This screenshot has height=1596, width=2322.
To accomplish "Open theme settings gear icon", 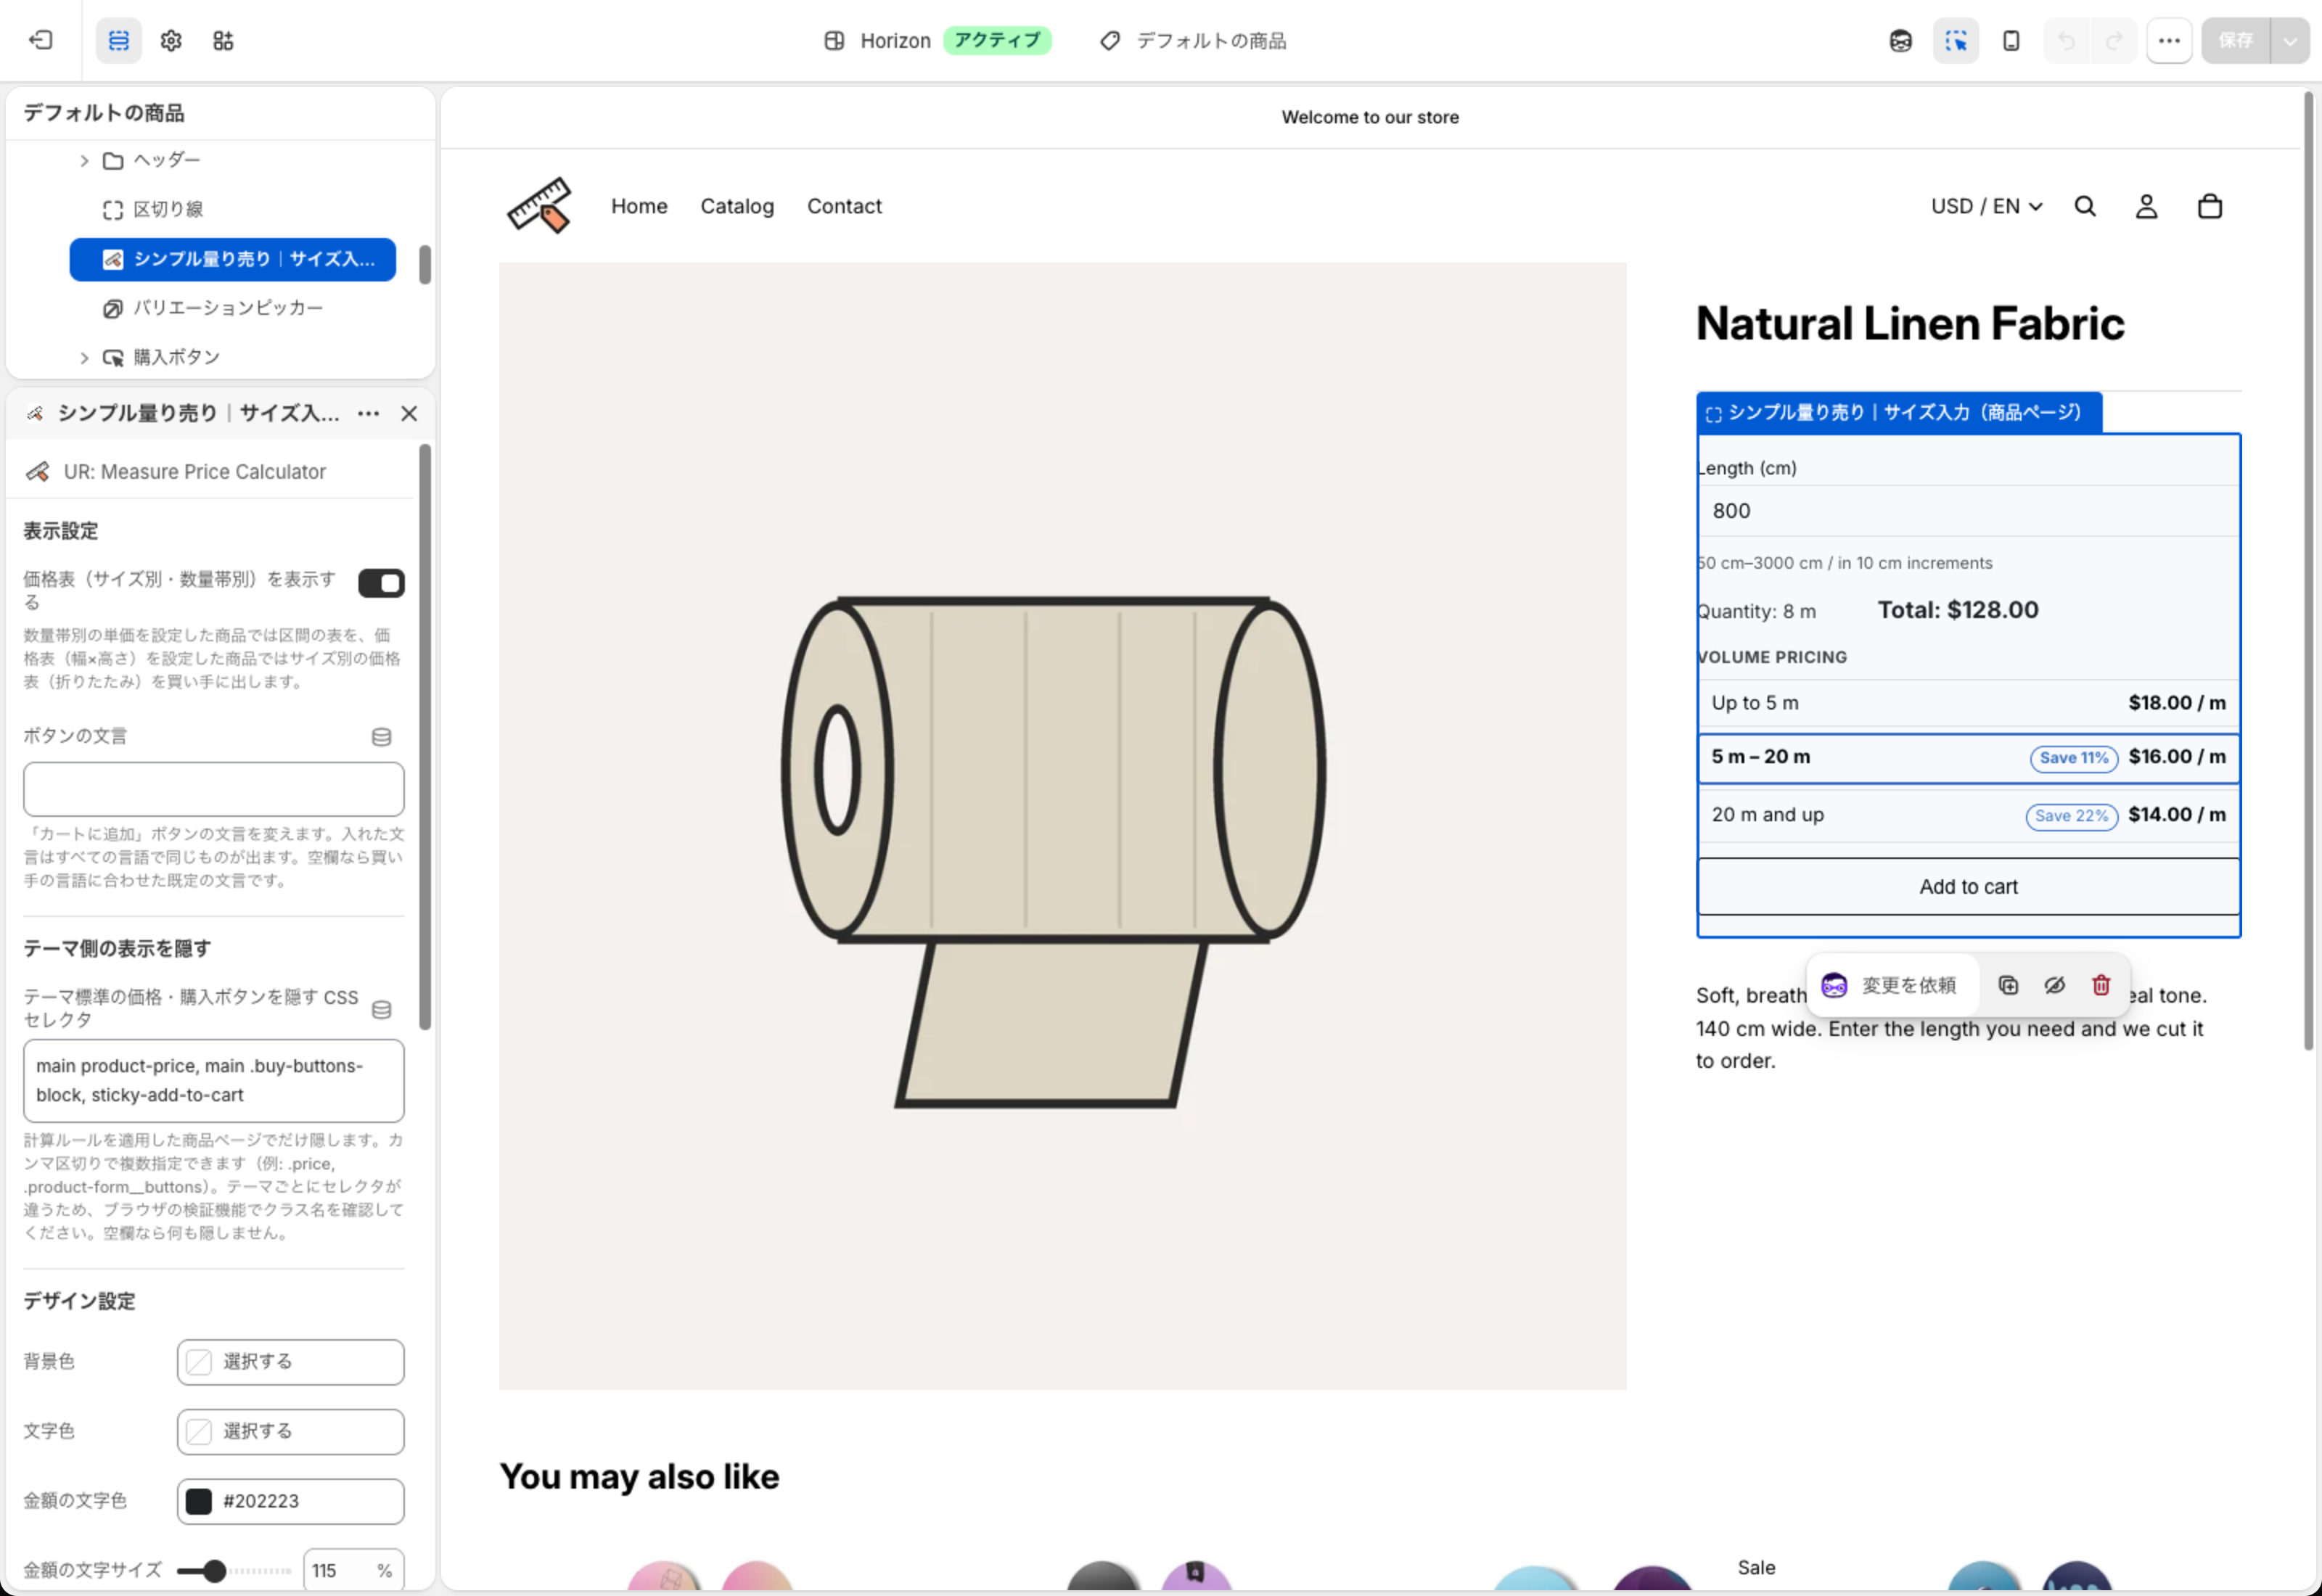I will tap(171, 41).
